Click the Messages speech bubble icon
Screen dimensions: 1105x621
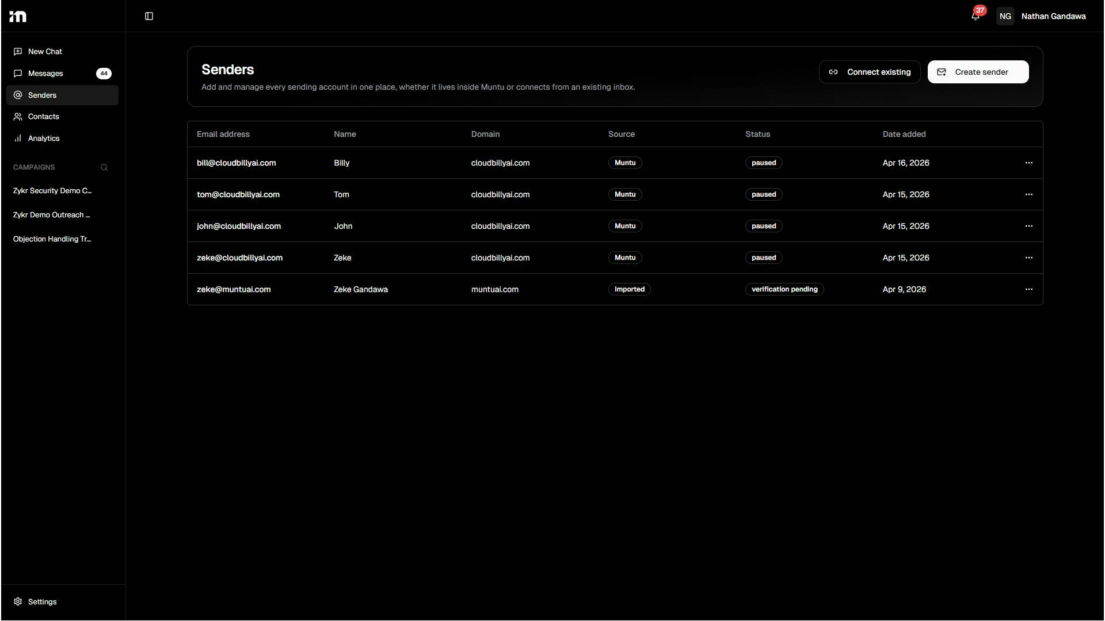pos(18,74)
